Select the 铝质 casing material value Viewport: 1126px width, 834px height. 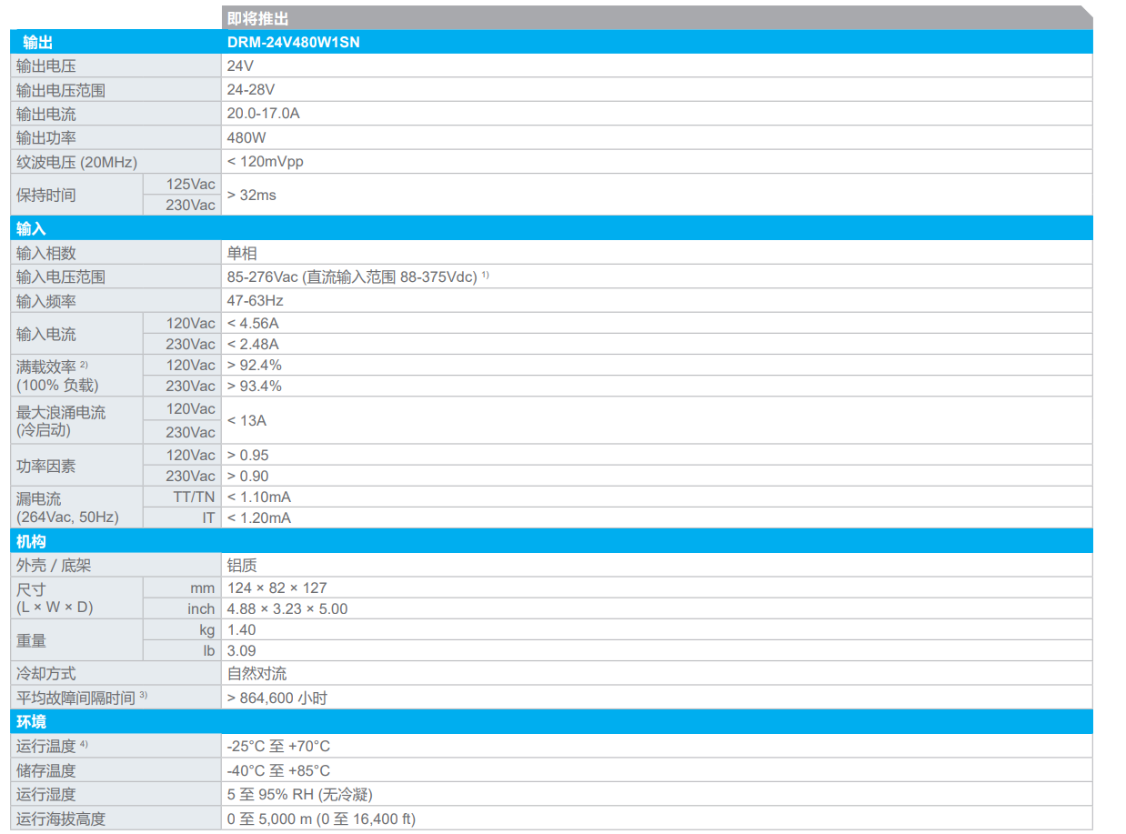pyautogui.click(x=242, y=565)
